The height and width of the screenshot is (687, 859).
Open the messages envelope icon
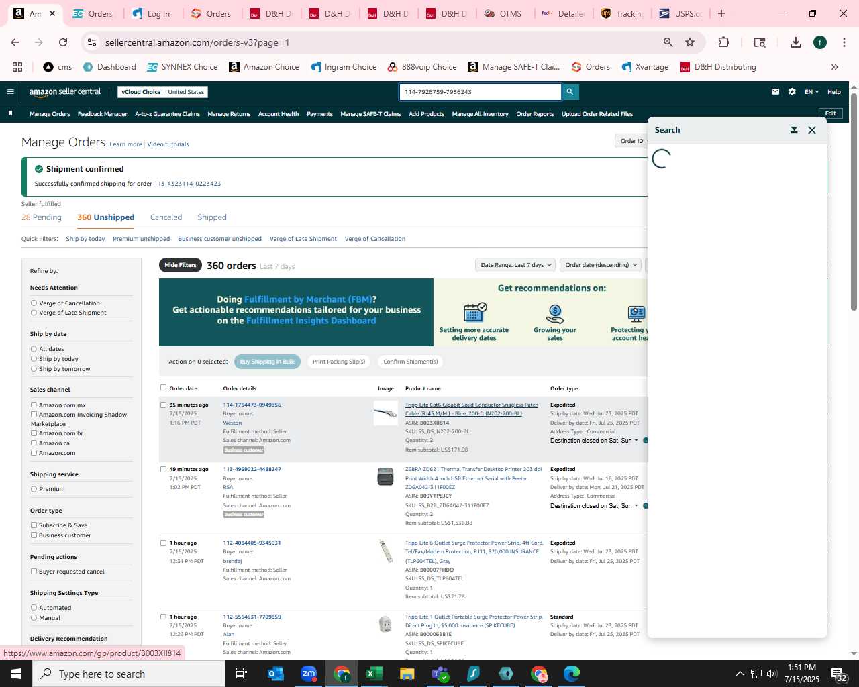775,92
